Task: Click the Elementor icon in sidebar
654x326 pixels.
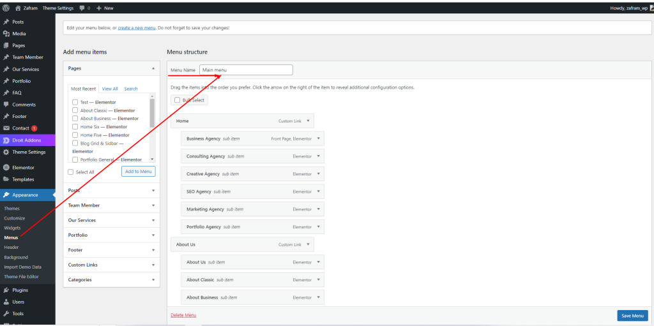Action: [6, 167]
